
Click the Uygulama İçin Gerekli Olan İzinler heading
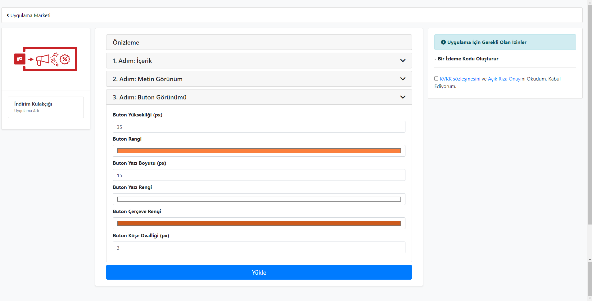tap(486, 42)
